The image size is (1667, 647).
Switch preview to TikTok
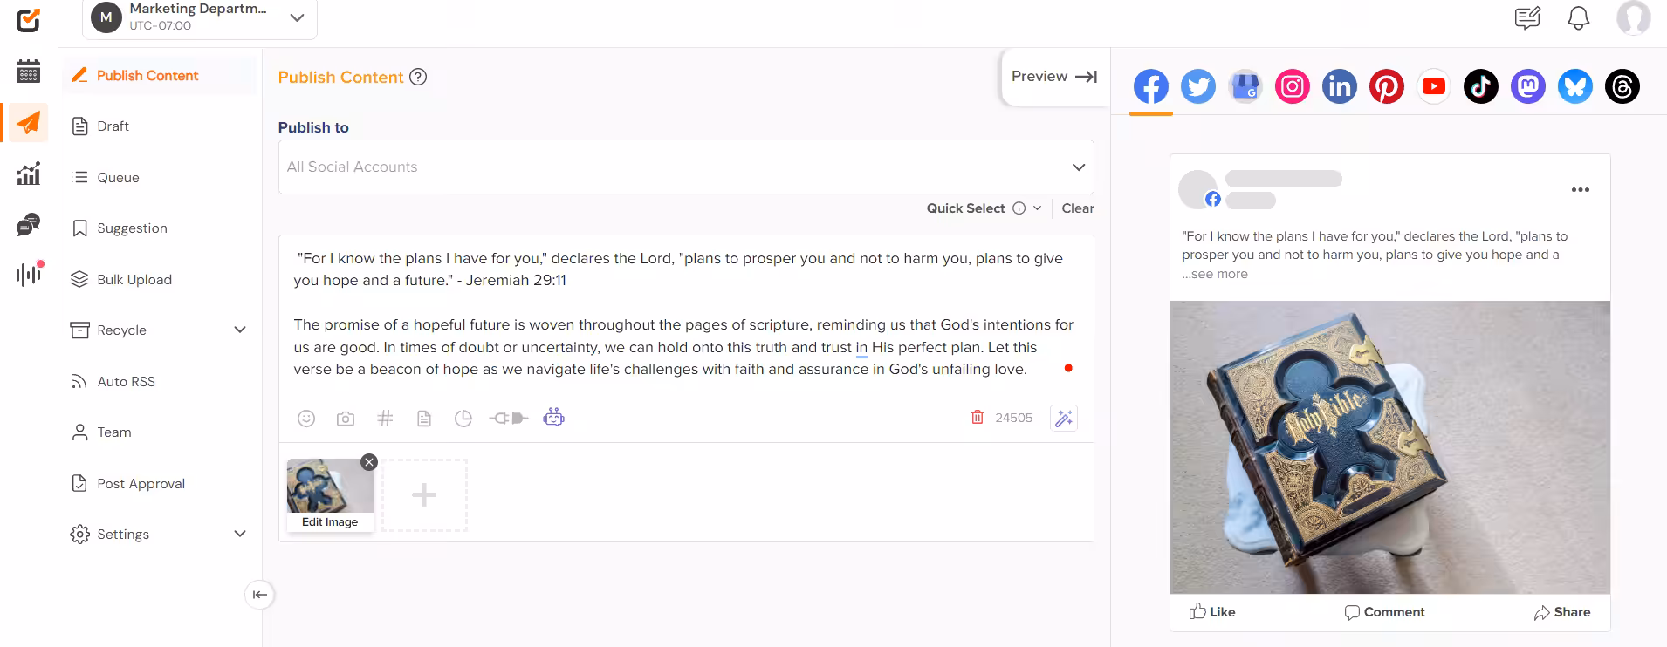[1481, 86]
